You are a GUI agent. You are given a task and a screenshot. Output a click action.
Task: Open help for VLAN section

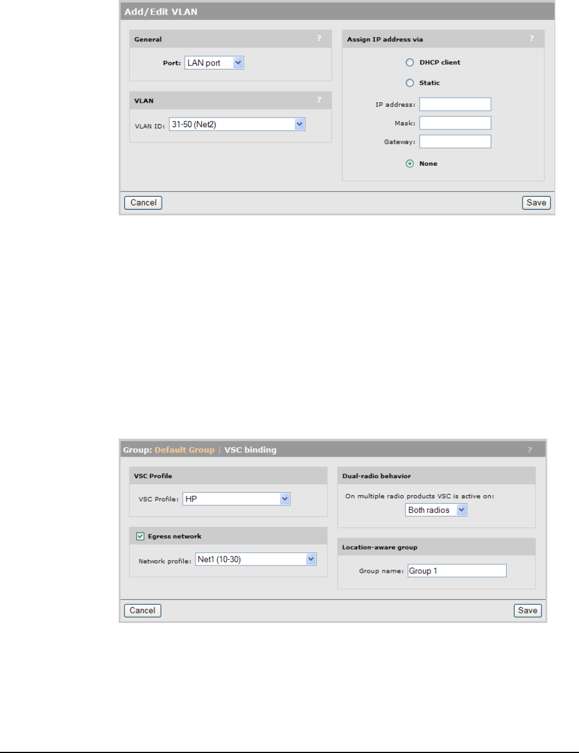click(x=319, y=100)
